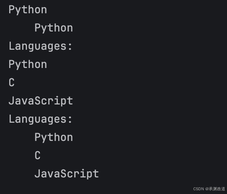Click the author name after CSDN @ symbol
Image resolution: width=227 pixels, height=194 pixels.
pyautogui.click(x=217, y=189)
